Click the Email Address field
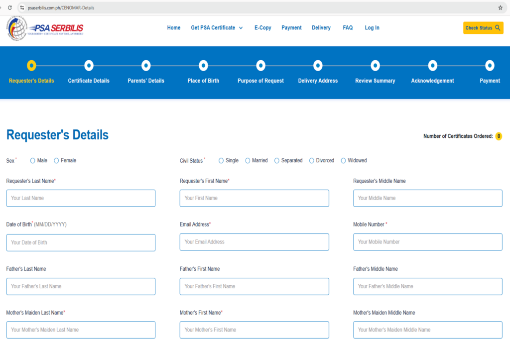This screenshot has width=510, height=340. tap(255, 242)
